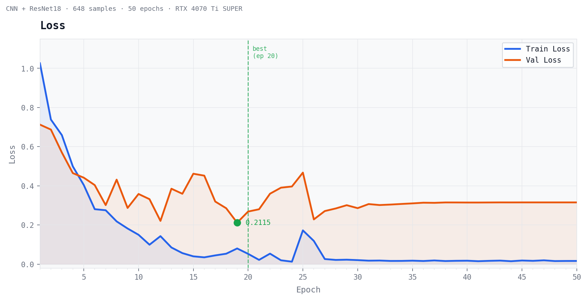Screen dimensions: 587x300
Task: Click the Val Loss dip at epoch 12
Action: coord(160,221)
